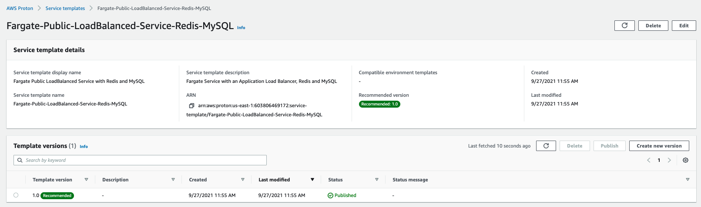701x207 pixels.
Task: Click the Create new version button
Action: coord(659,146)
